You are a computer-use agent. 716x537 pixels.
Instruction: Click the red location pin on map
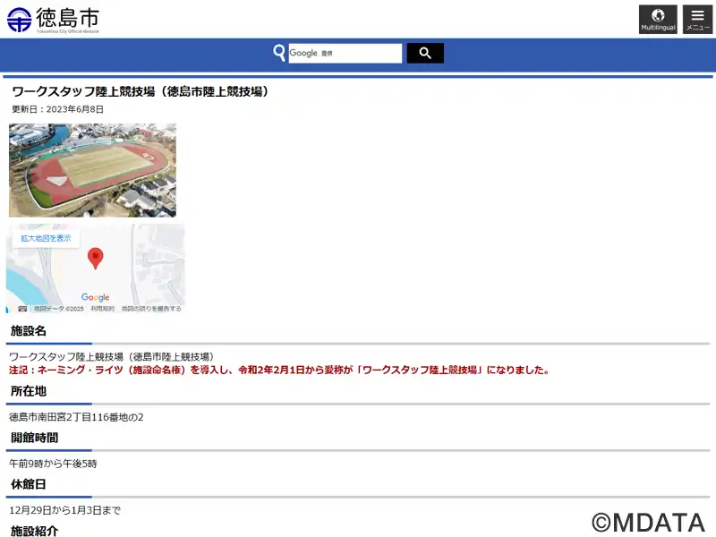95,258
